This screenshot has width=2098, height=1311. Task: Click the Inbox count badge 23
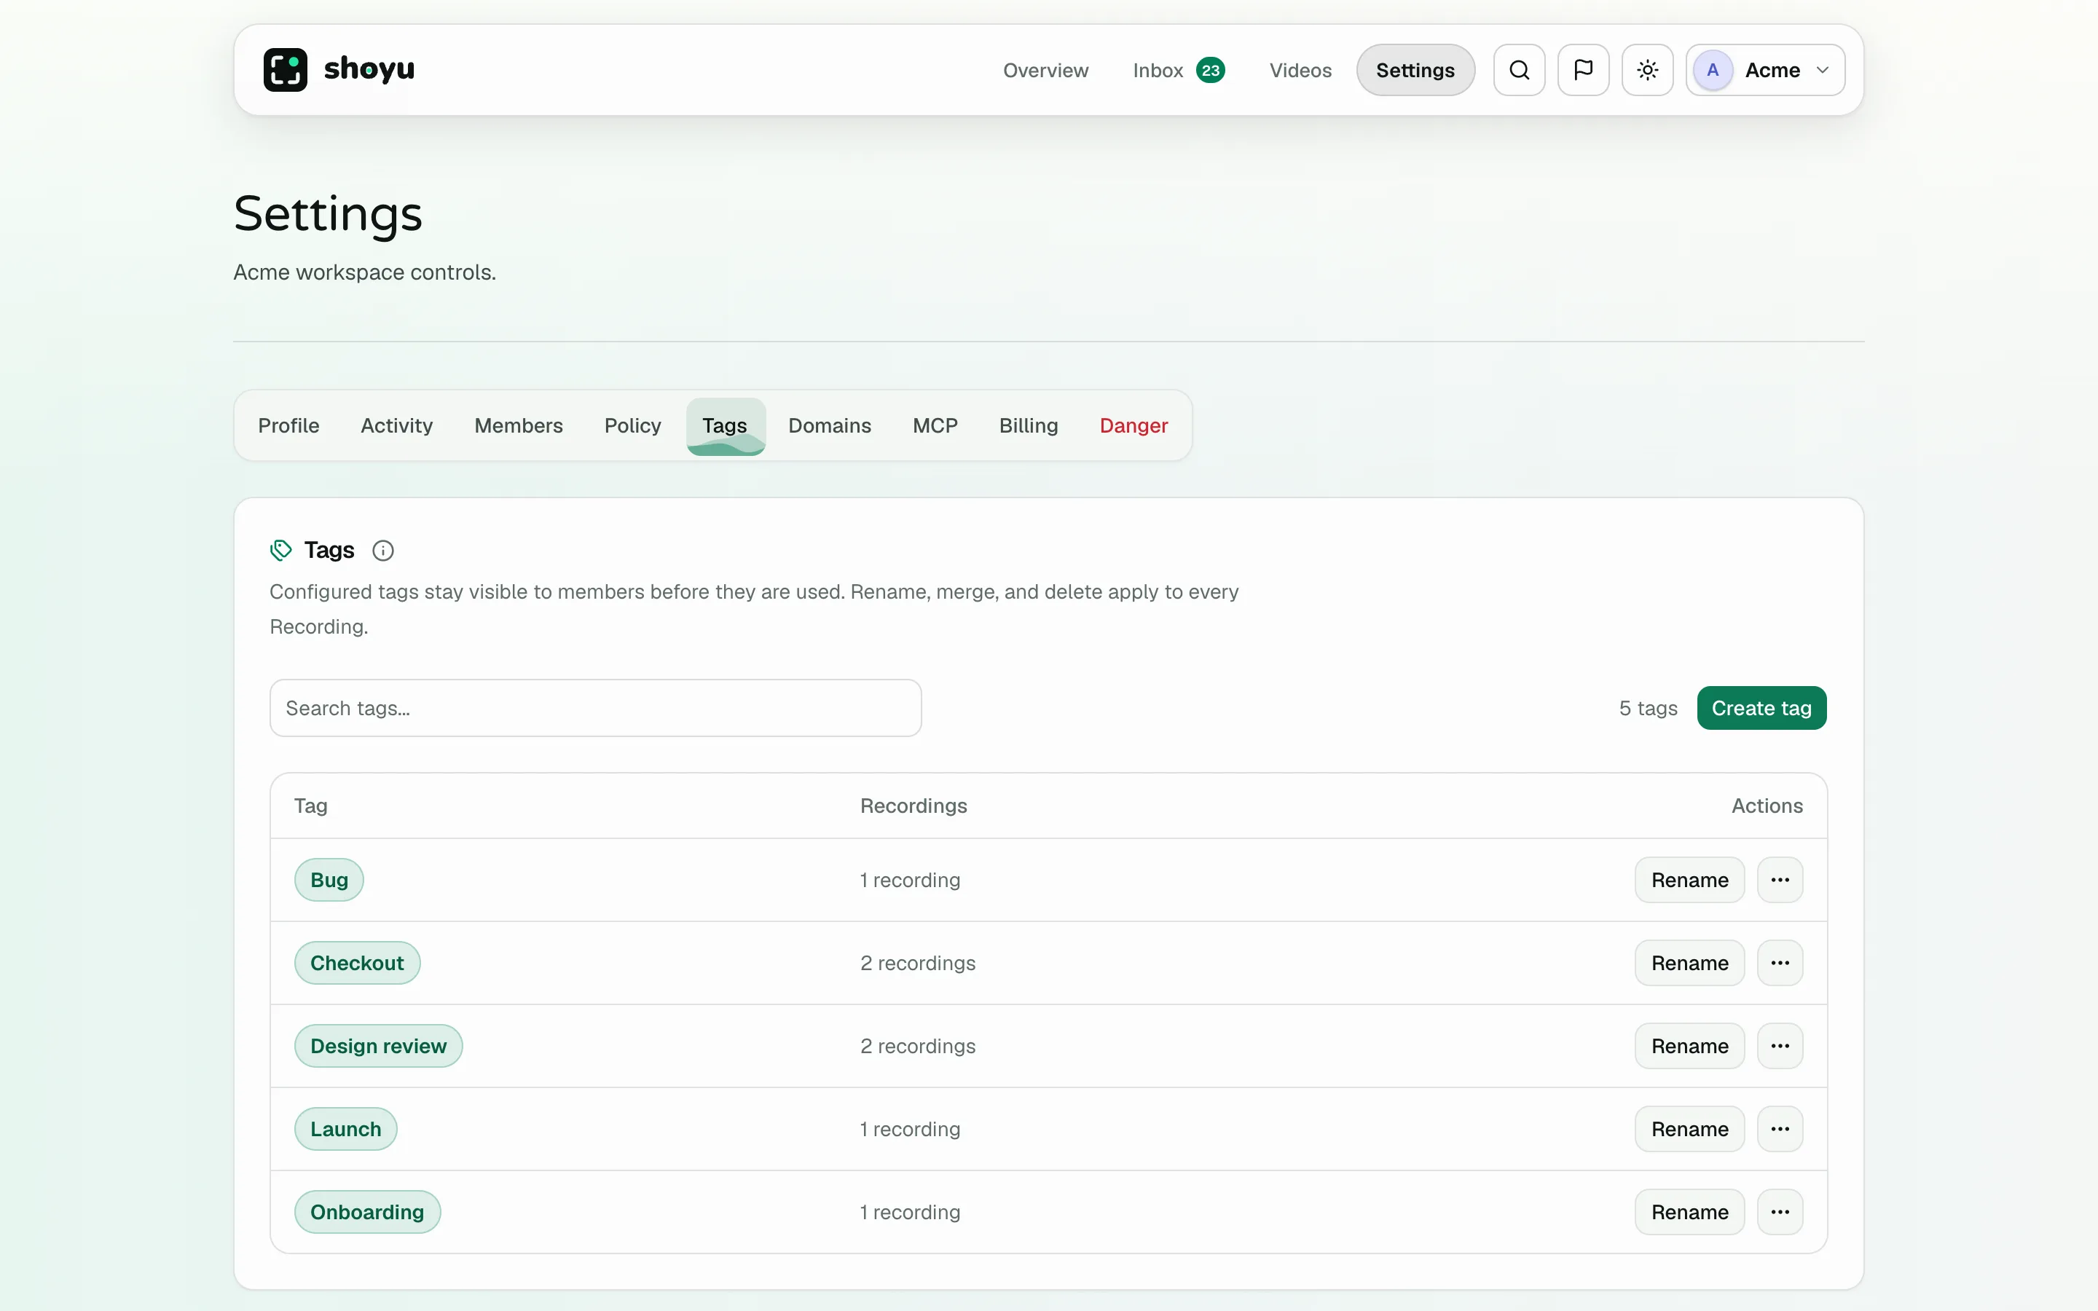(1210, 70)
